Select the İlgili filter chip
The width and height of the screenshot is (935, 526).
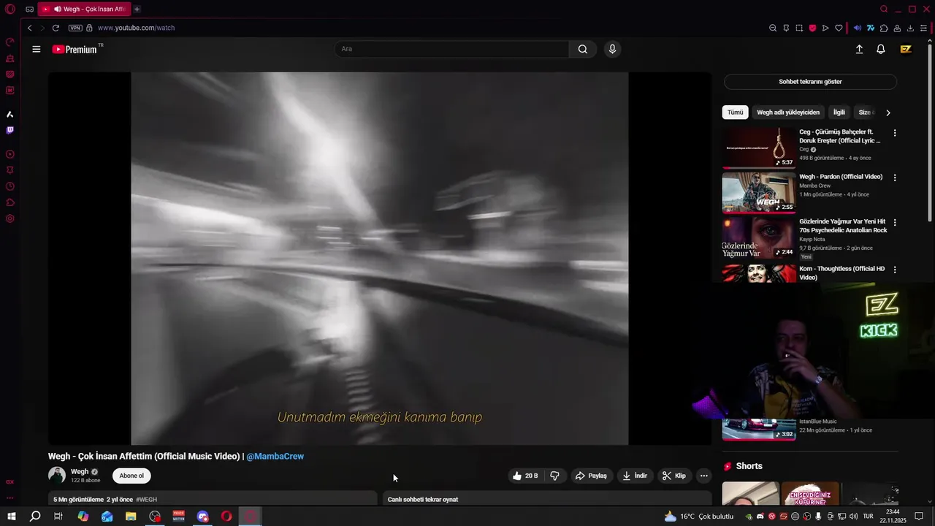tap(839, 113)
